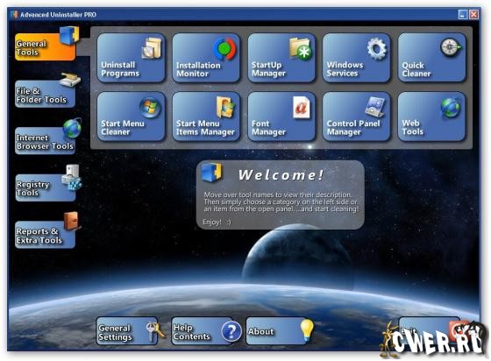Open the About dialog

coord(277,331)
